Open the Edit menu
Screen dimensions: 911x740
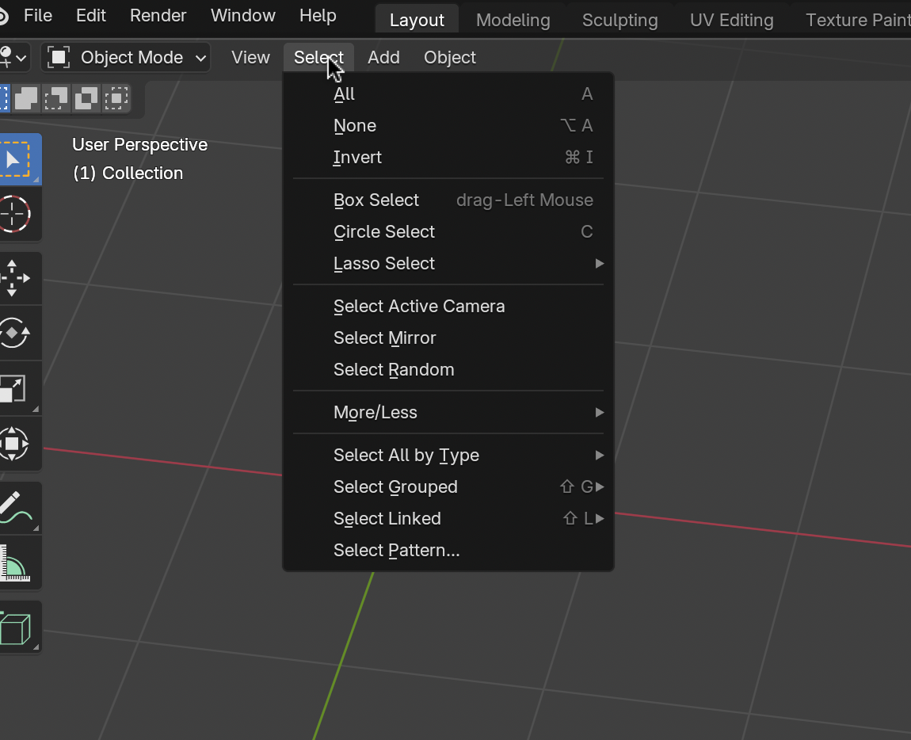pos(90,16)
